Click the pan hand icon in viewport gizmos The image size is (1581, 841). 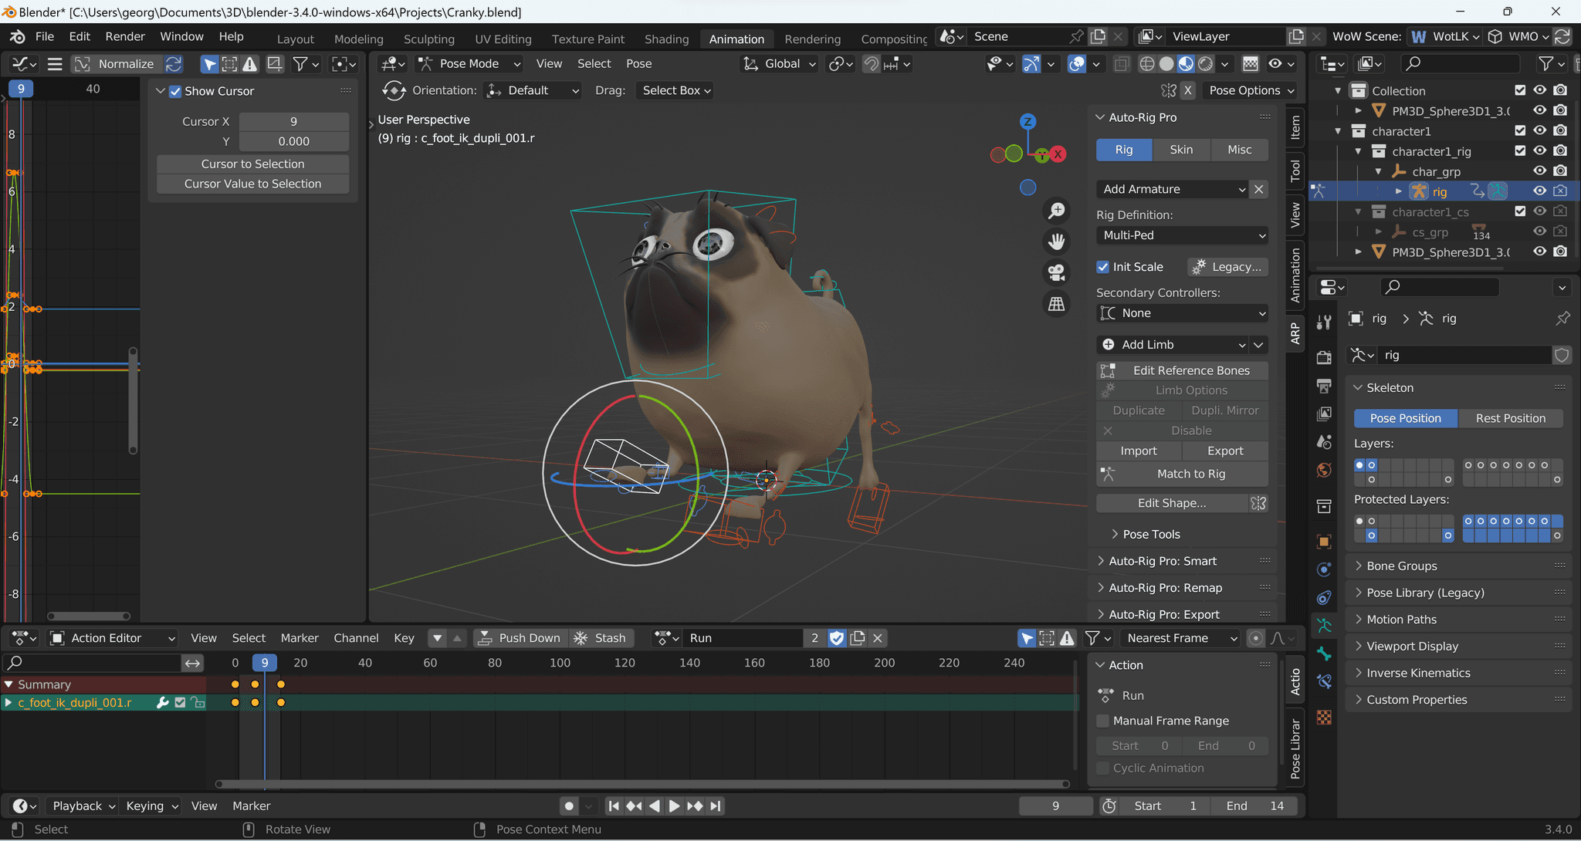click(x=1057, y=241)
